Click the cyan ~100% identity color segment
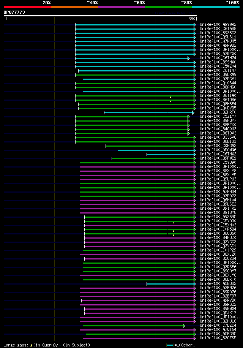The width and height of the screenshot is (243, 348). click(x=216, y=7)
